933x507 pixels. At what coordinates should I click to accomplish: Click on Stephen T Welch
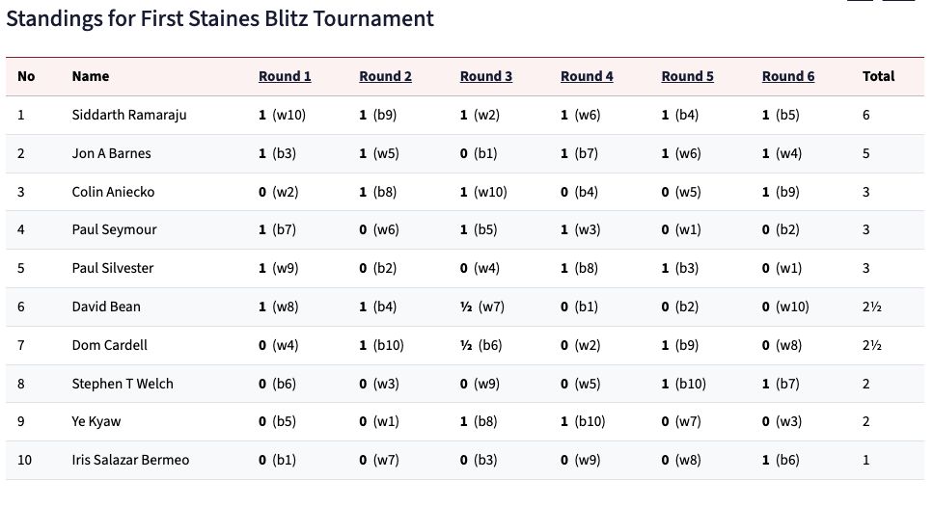123,384
